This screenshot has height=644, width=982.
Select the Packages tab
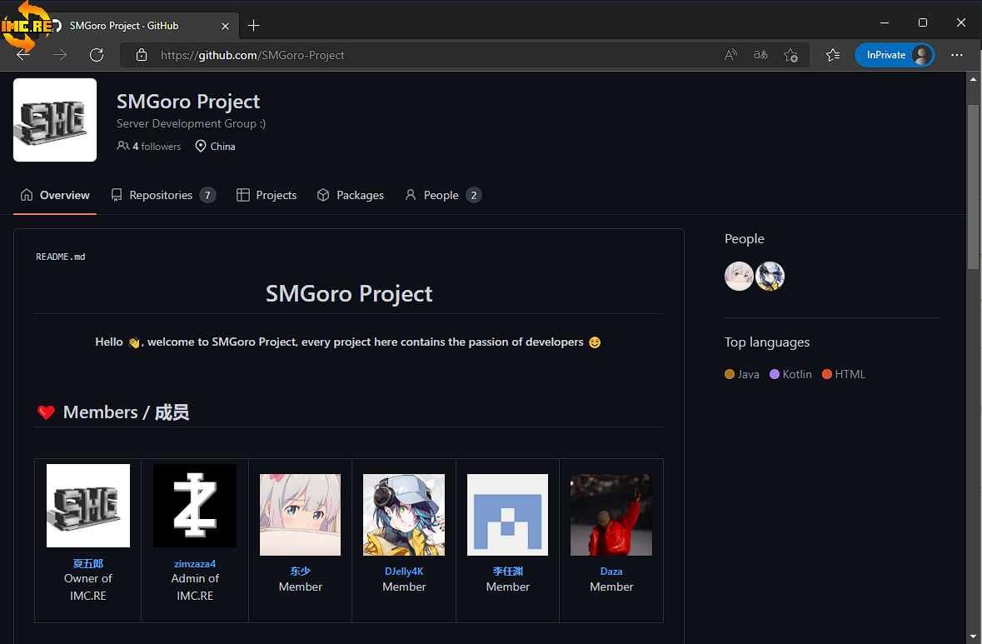351,195
